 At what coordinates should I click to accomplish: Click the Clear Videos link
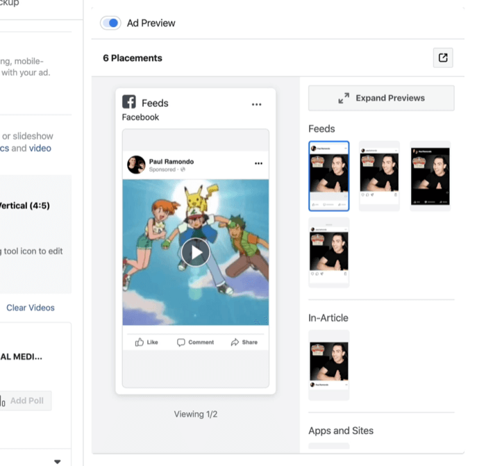(31, 308)
